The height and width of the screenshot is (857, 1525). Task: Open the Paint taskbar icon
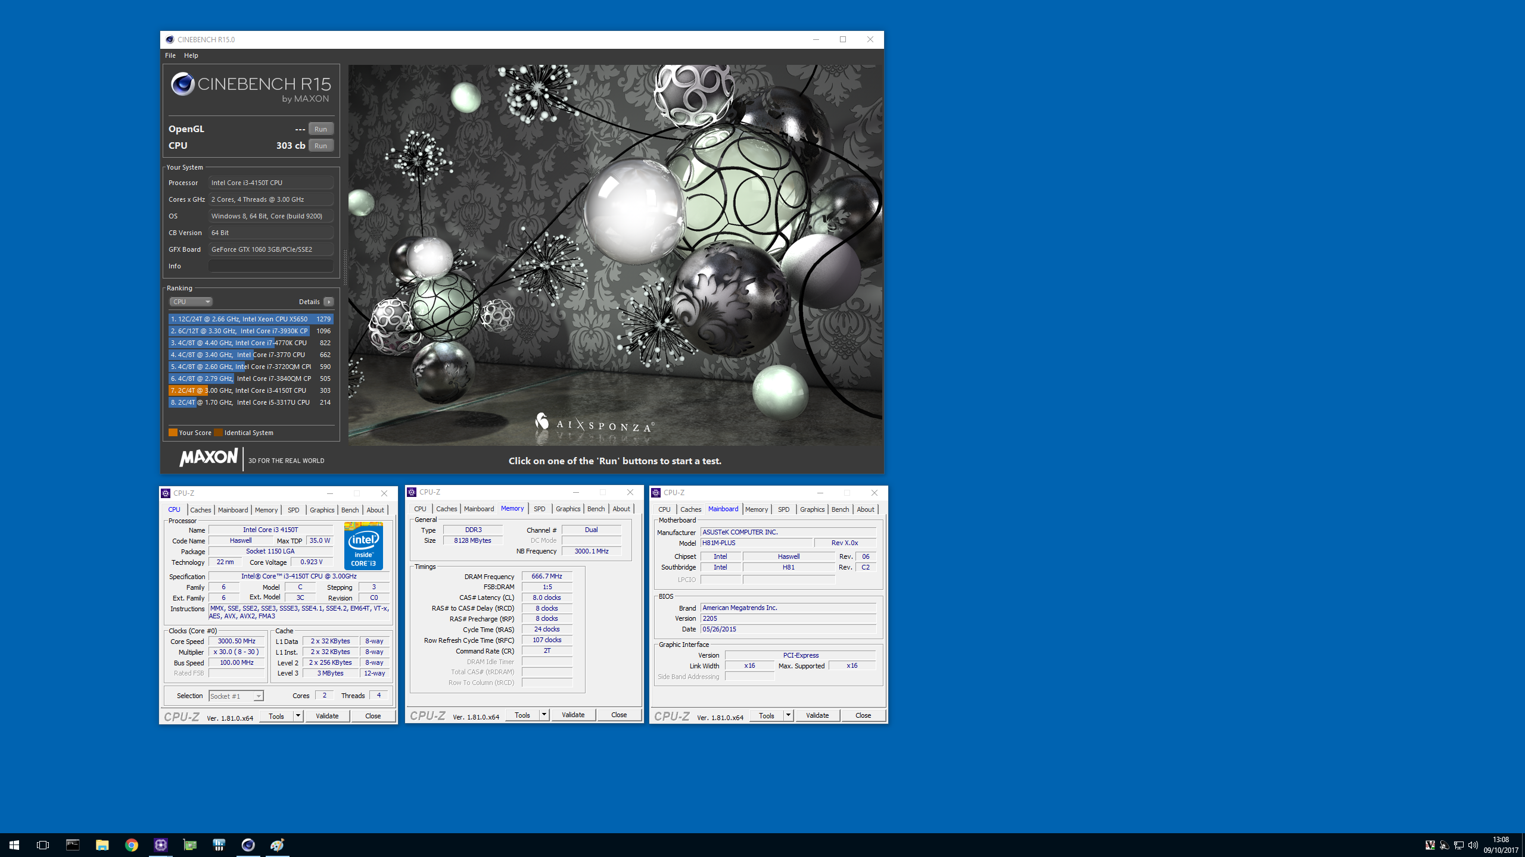[277, 845]
